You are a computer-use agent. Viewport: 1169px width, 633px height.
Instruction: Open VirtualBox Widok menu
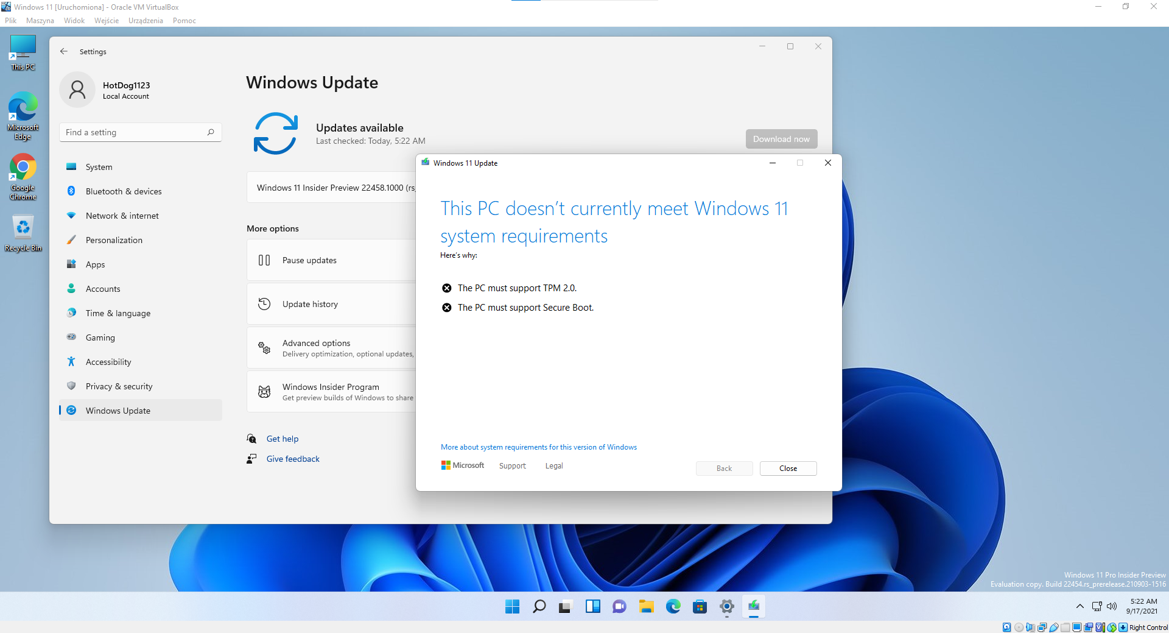coord(74,21)
